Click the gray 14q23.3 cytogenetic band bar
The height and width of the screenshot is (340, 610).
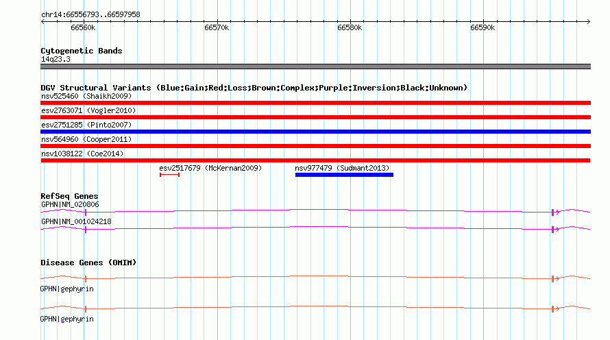pyautogui.click(x=315, y=66)
